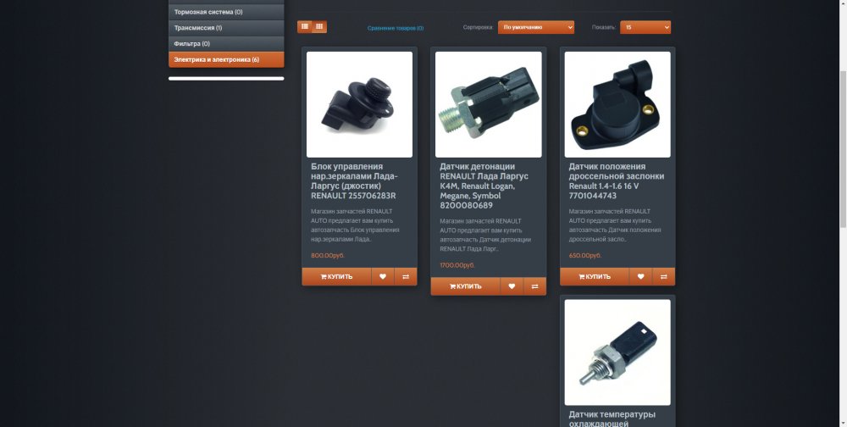This screenshot has width=847, height=427.
Task: Open the Показать items count dropdown
Action: pyautogui.click(x=645, y=27)
